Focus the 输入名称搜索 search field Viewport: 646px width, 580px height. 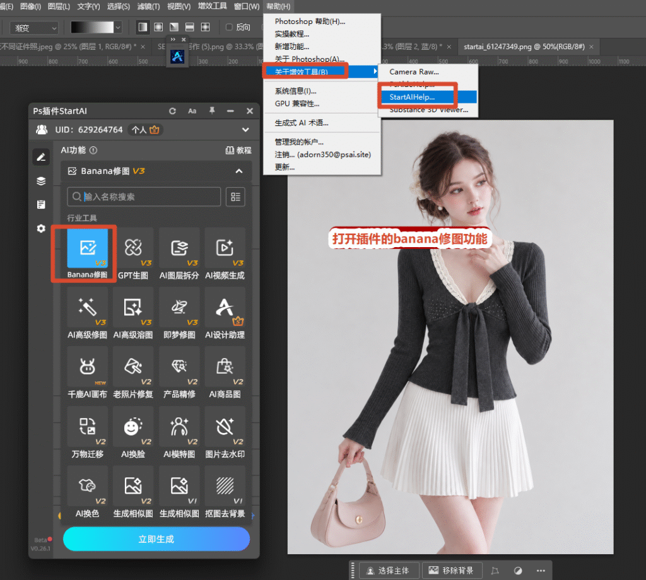[144, 197]
